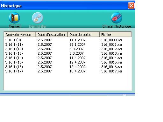The image size is (163, 122).
Task: Click the 316_0017.rar file entry
Action: 112,71
